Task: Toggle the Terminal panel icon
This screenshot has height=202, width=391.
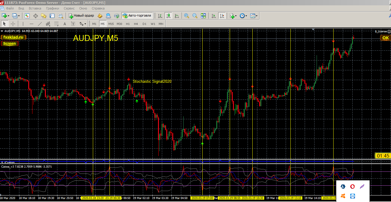Action: click(52, 16)
